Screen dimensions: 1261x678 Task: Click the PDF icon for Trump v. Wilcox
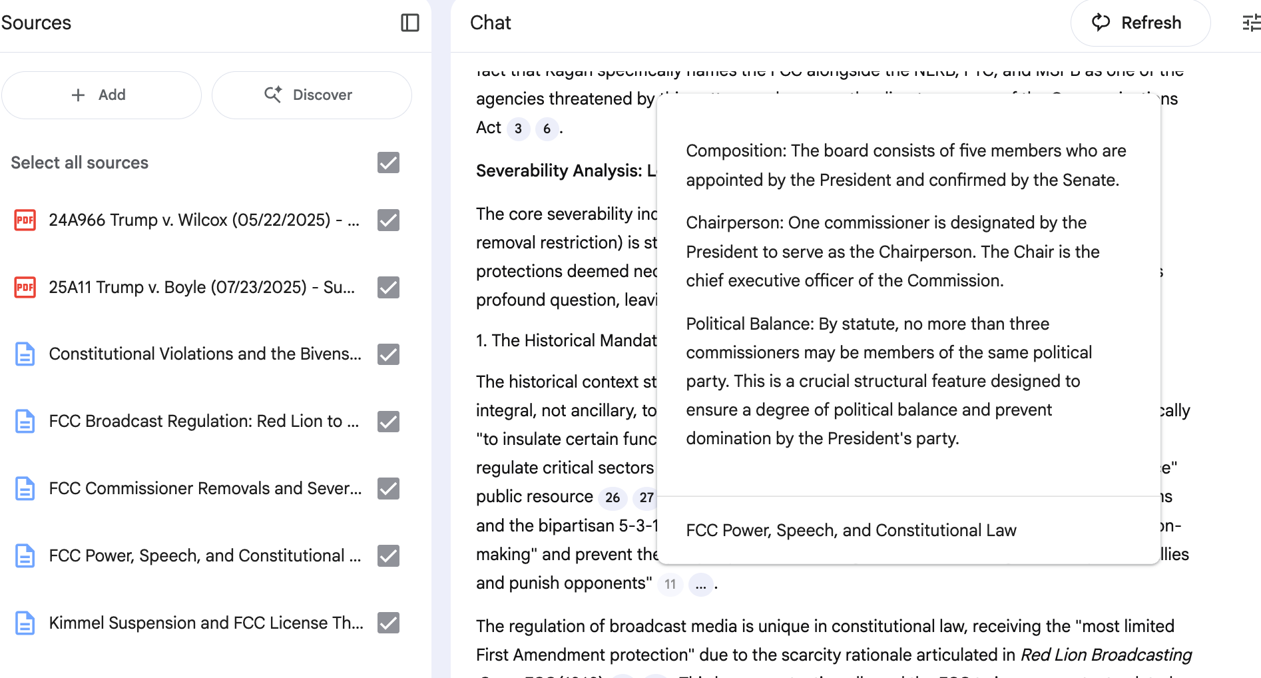(25, 220)
